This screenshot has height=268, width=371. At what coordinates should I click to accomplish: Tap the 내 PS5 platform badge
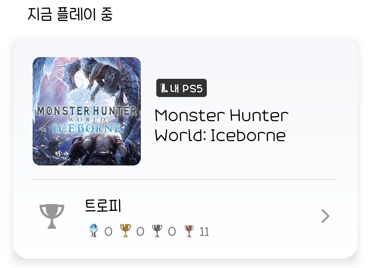[181, 88]
